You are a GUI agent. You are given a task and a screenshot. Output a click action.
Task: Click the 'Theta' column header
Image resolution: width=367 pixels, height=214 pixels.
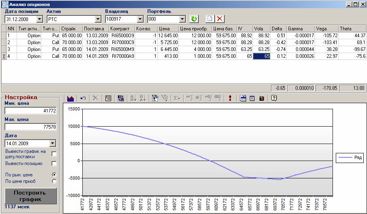352,29
